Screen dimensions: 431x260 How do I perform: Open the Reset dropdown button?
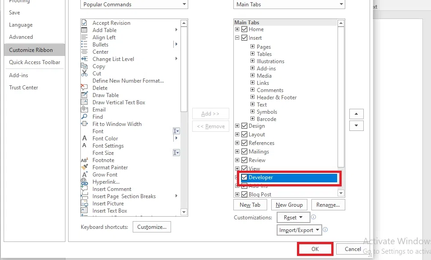[293, 218]
